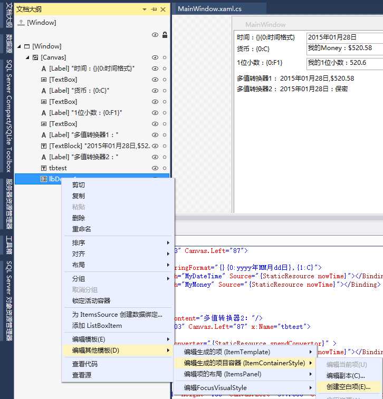Click the Label icon for 多值转换器1 row

click(x=44, y=135)
